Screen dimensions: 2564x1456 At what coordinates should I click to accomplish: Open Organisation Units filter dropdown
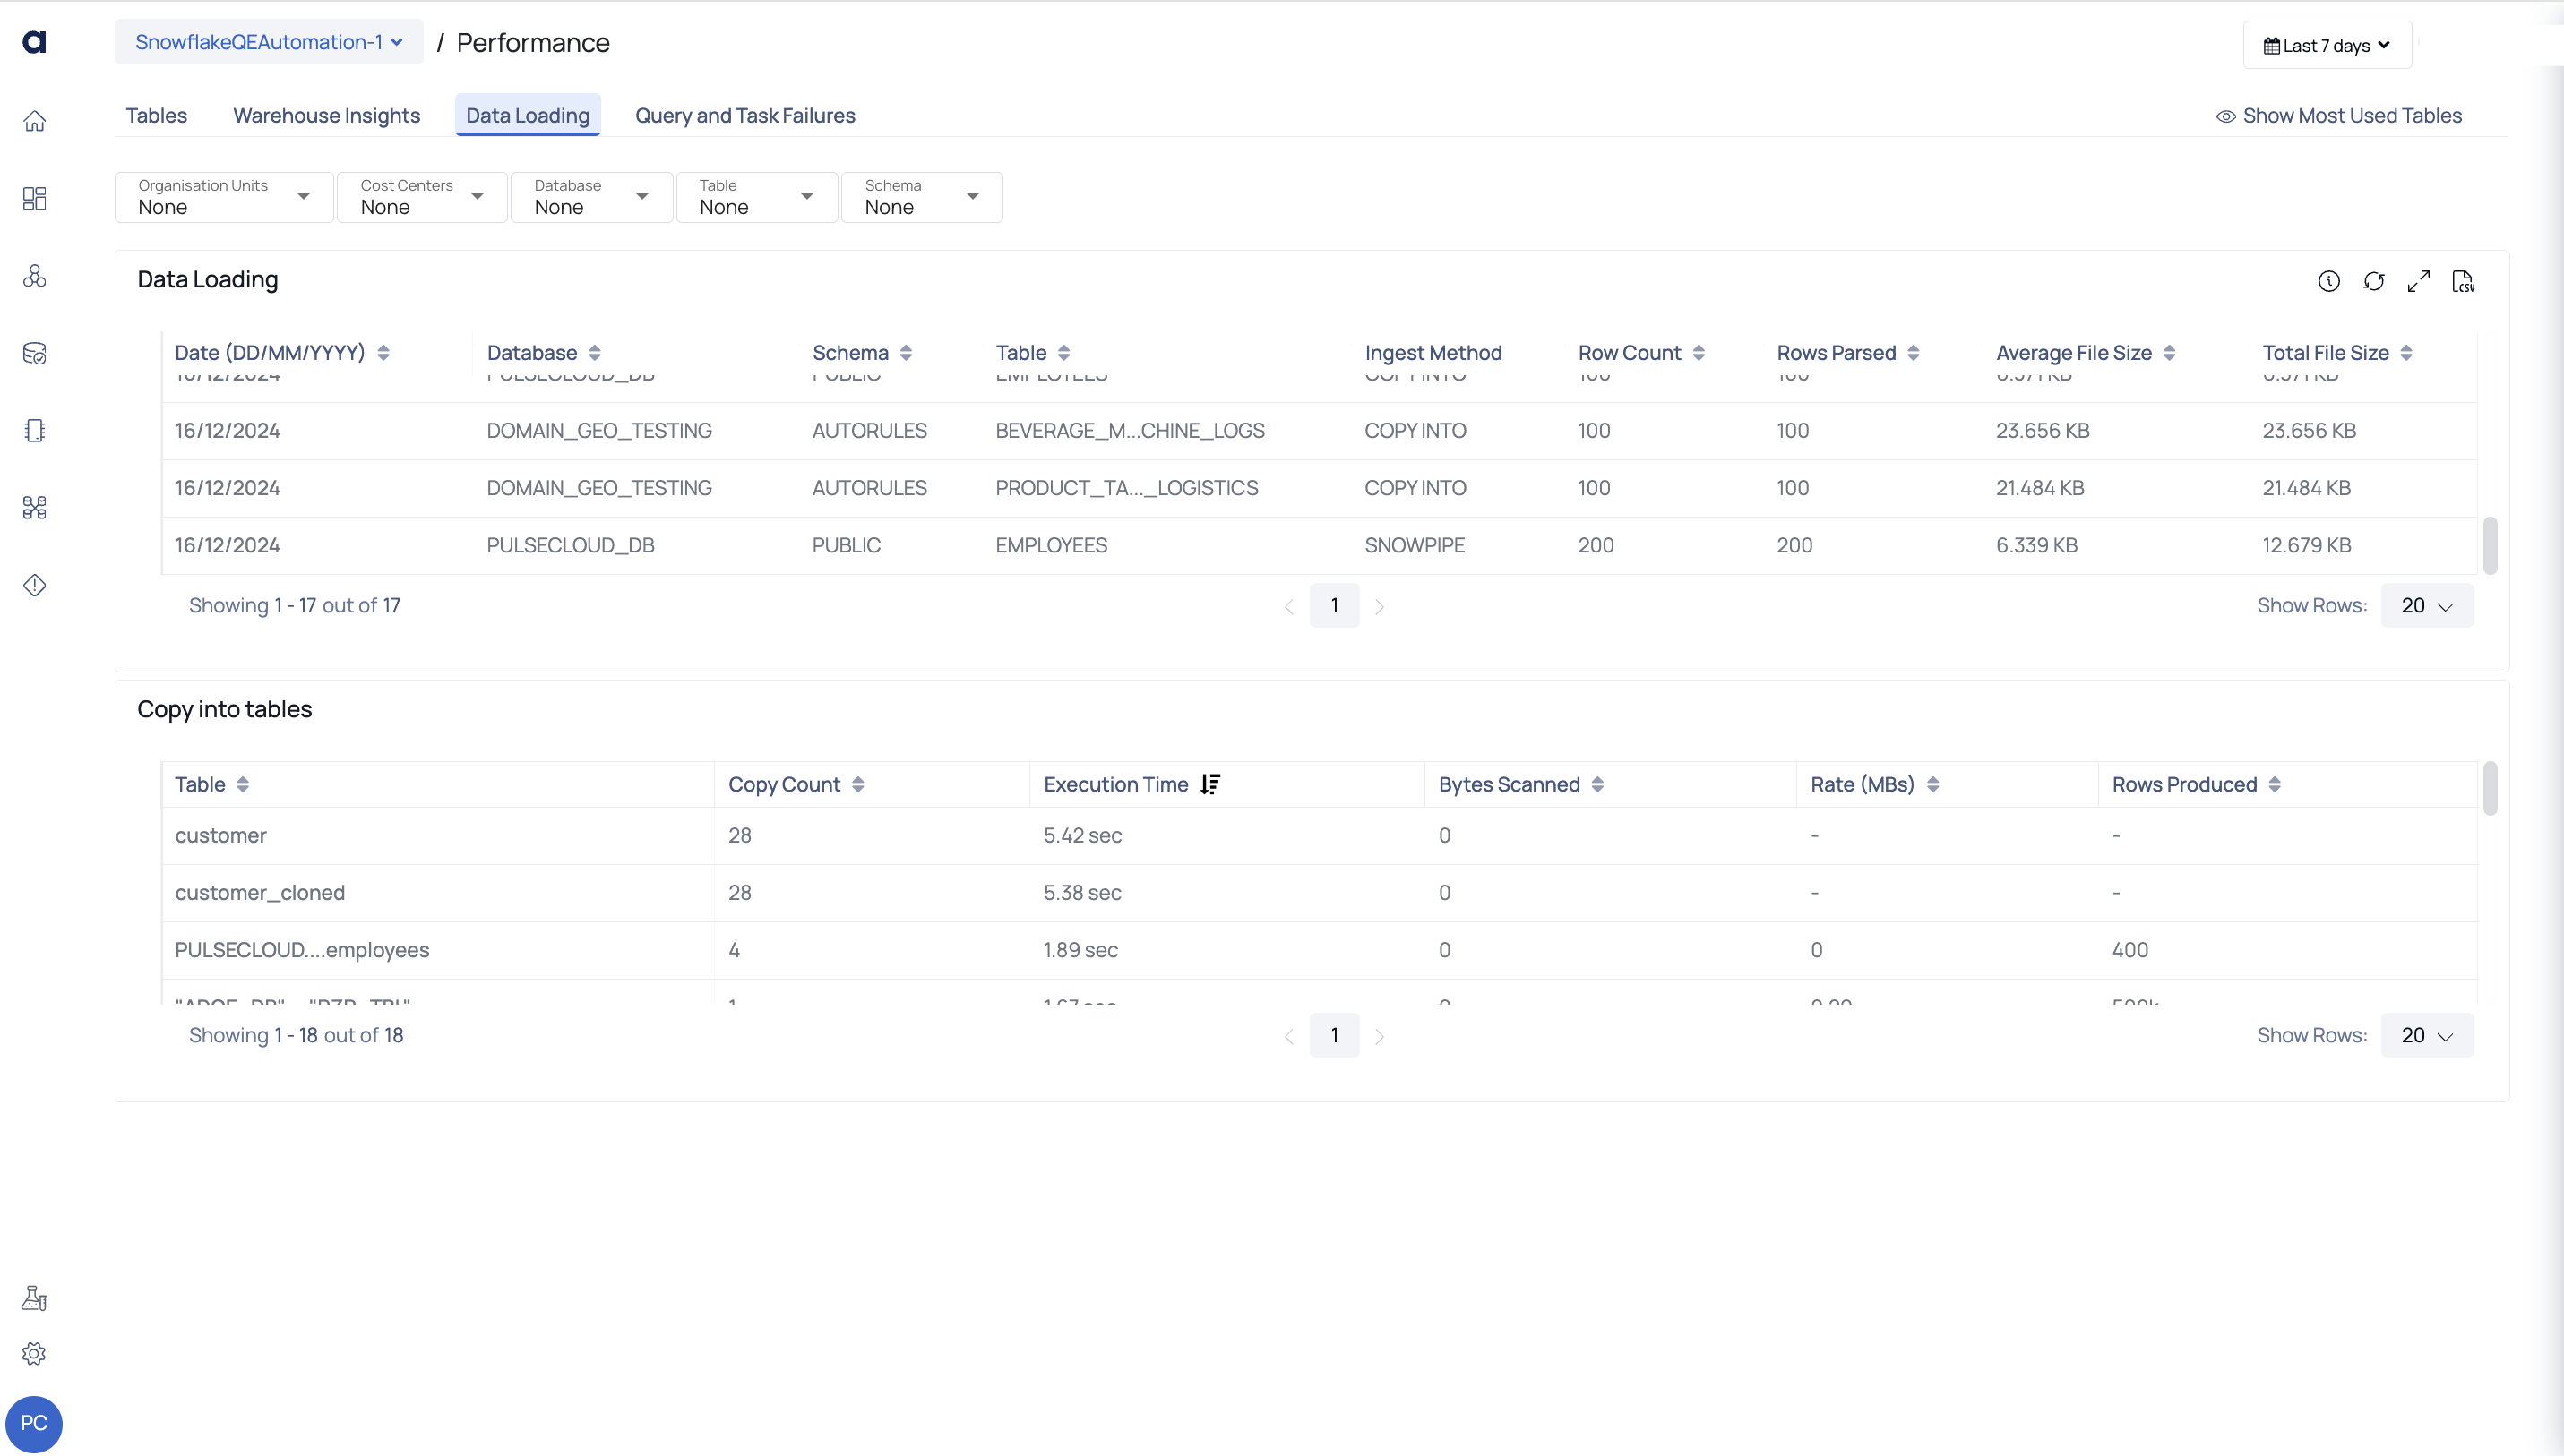pos(224,197)
